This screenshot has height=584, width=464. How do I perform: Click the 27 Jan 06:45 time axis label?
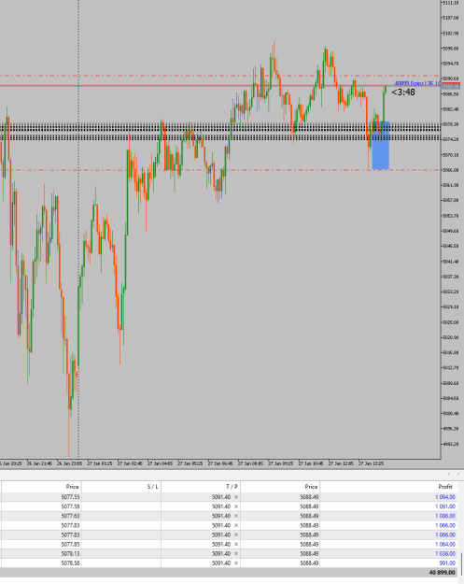click(x=220, y=463)
